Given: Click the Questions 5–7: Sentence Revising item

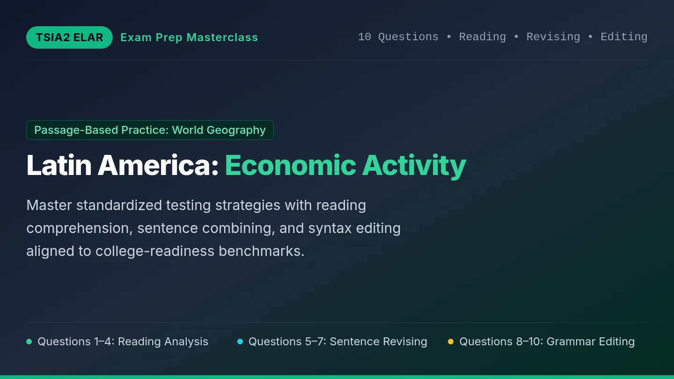Looking at the screenshot, I should click(332, 342).
